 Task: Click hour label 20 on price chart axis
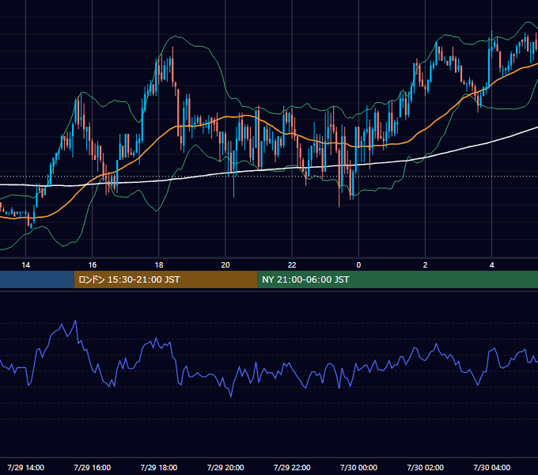point(225,265)
